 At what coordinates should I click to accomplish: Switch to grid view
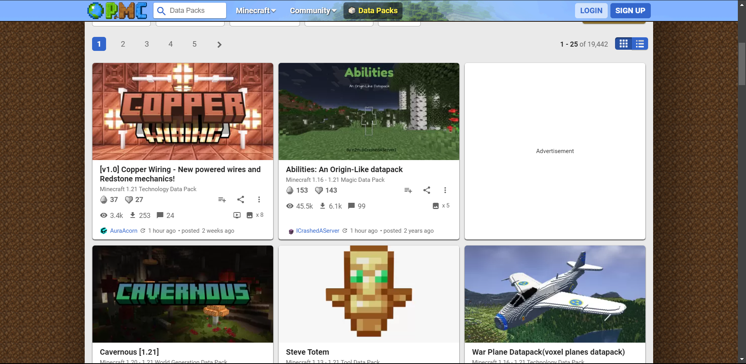[623, 44]
